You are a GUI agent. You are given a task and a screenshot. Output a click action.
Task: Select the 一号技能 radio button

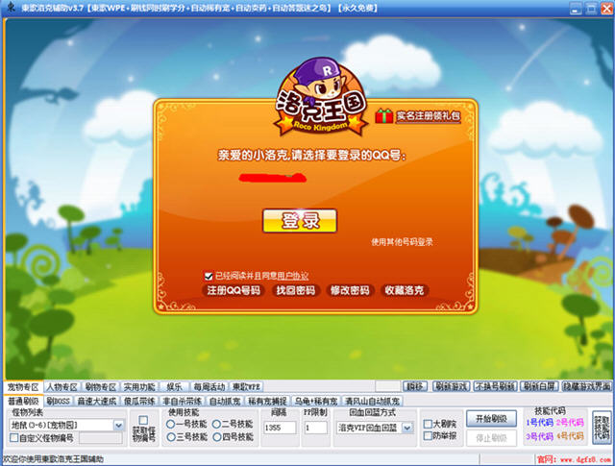click(170, 424)
